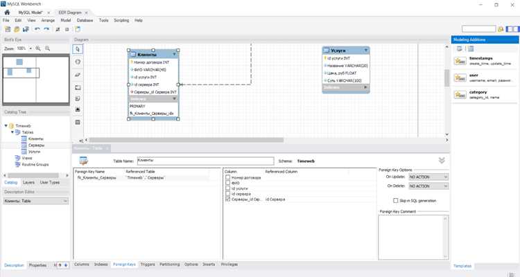Open the Description Editor object dropdown
This screenshot has height=277, width=520.
pos(36,201)
